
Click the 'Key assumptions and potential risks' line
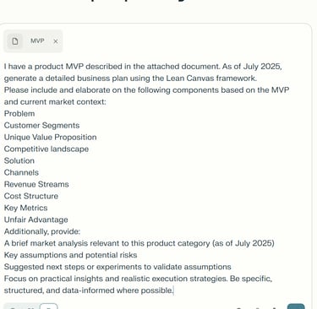70,255
